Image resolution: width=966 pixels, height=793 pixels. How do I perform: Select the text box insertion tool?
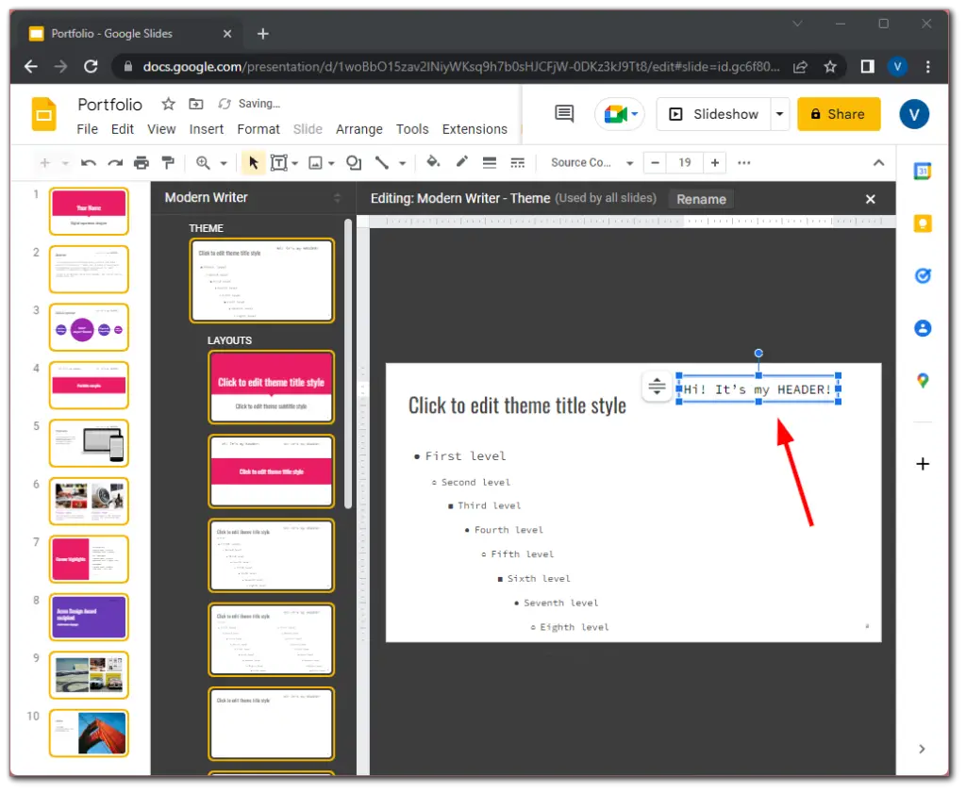(x=280, y=162)
